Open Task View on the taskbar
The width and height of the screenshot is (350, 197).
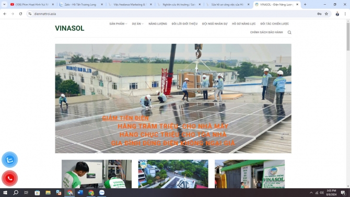(26, 192)
